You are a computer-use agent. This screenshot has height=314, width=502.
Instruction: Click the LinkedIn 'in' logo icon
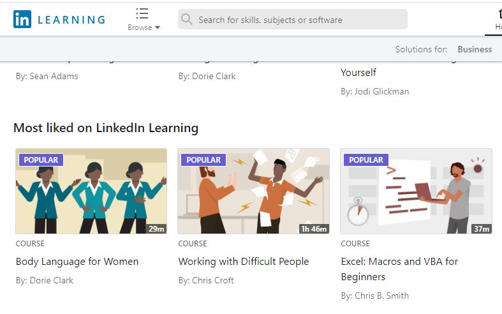click(22, 19)
